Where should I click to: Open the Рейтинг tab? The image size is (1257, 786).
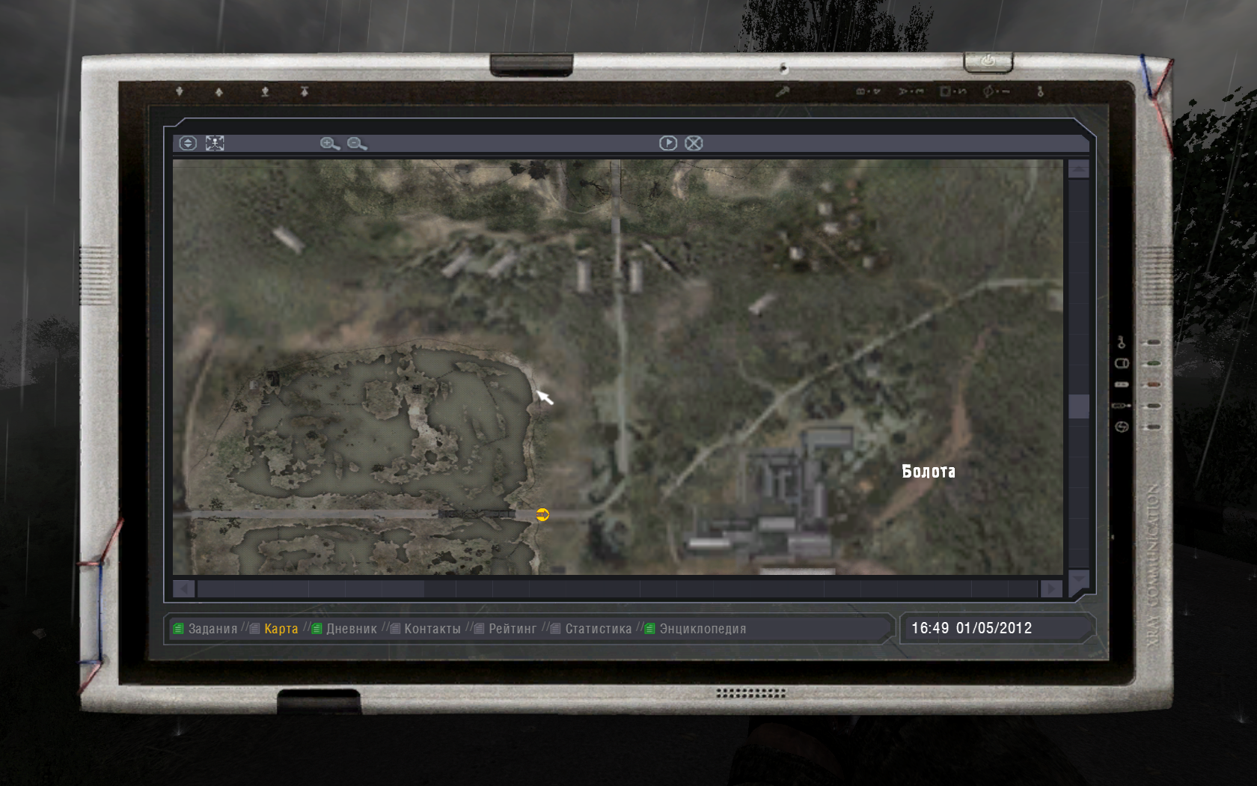coord(513,629)
